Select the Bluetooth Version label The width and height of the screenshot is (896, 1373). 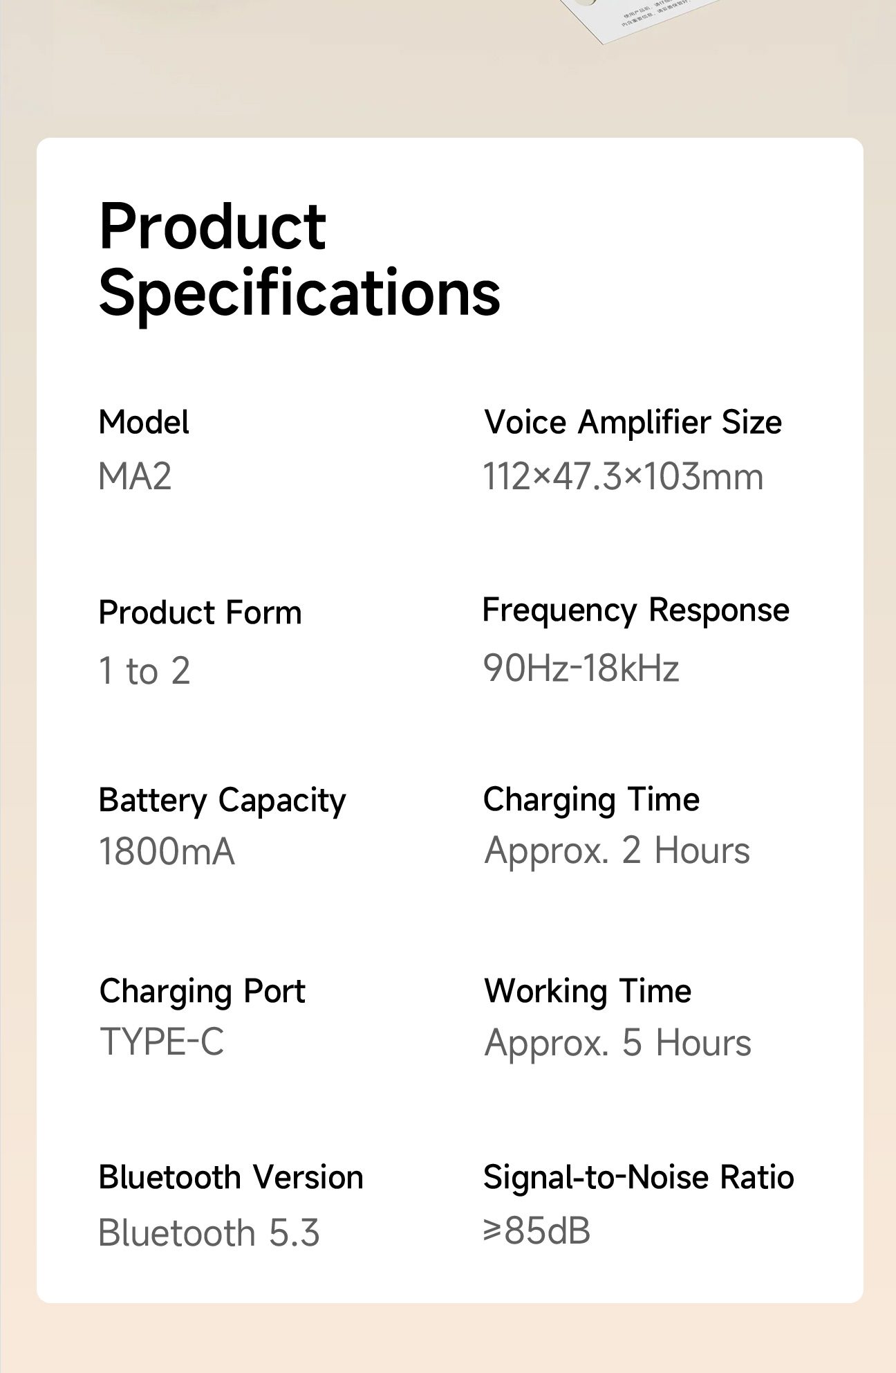click(x=231, y=1177)
